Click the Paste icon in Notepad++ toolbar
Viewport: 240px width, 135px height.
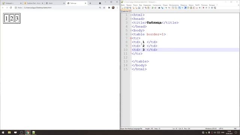click(x=148, y=8)
